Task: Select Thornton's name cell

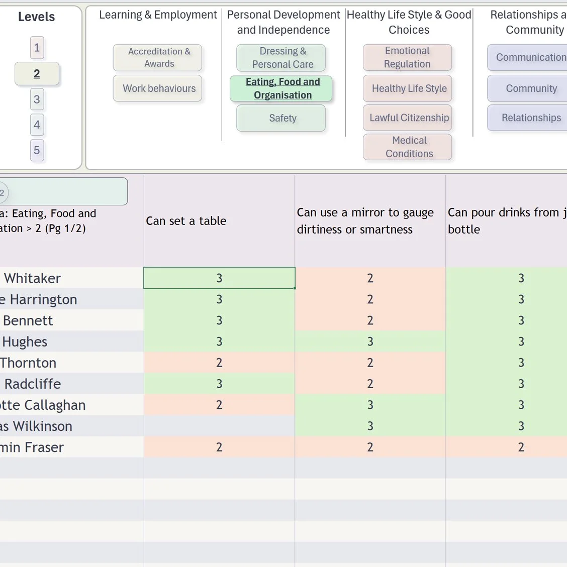Action: (72, 363)
